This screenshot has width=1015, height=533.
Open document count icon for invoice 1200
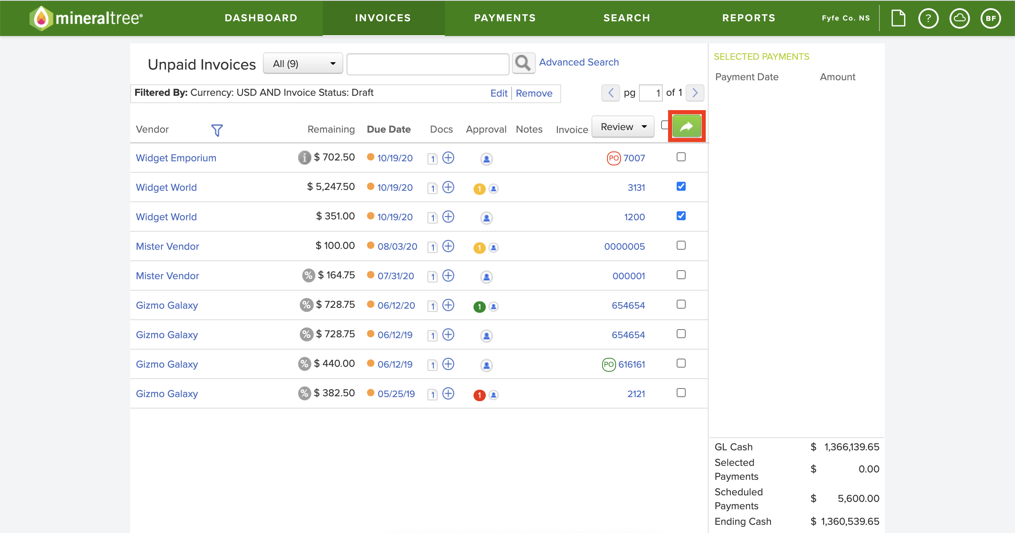[433, 217]
